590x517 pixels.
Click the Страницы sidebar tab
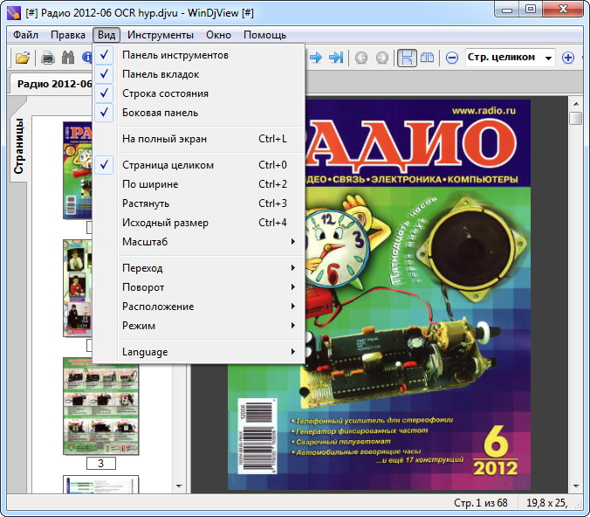[19, 146]
